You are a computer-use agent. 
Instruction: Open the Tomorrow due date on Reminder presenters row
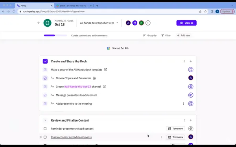[175, 129]
